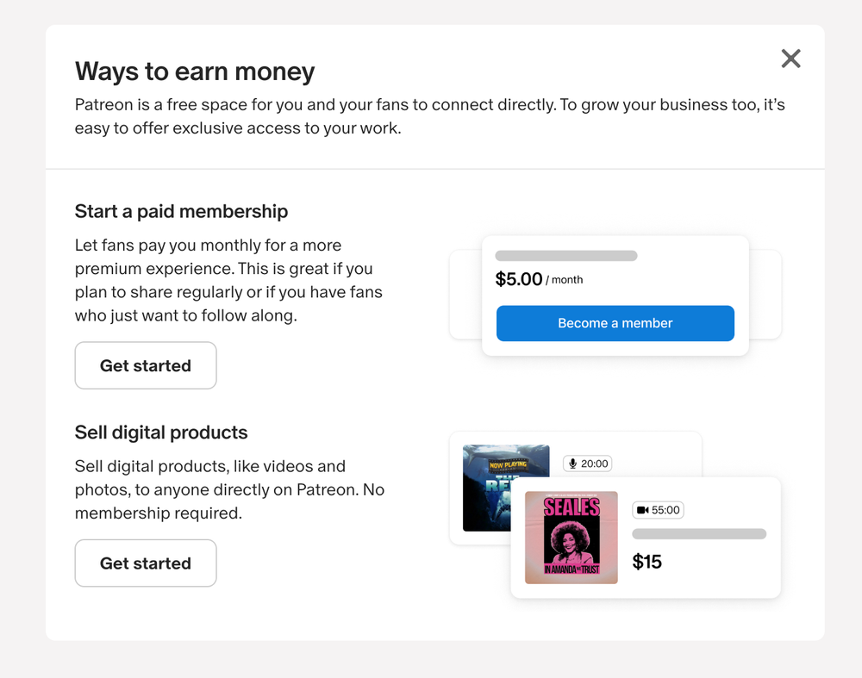The image size is (862, 678).
Task: Click the $5.00 / month price text
Action: (x=539, y=279)
